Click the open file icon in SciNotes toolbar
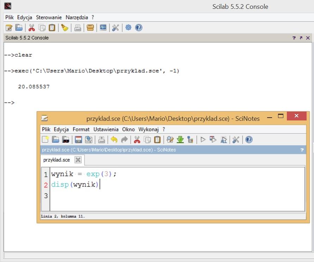The height and width of the screenshot is (262, 314). point(55,139)
